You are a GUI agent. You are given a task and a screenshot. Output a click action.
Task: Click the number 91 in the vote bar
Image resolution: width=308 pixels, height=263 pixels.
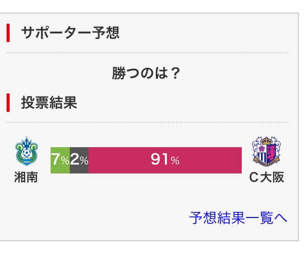coord(159,160)
